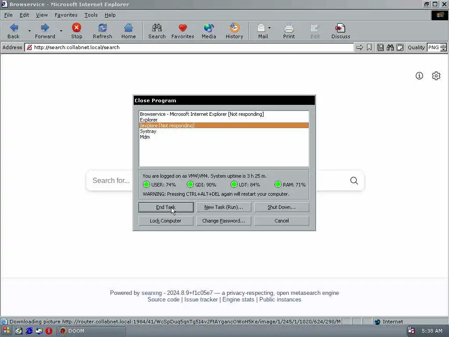Click the info circle icon on search page
The image size is (449, 337).
419,75
